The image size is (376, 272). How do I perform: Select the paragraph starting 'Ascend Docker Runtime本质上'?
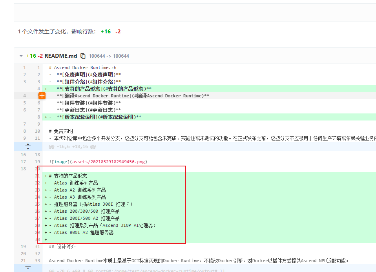(199, 261)
